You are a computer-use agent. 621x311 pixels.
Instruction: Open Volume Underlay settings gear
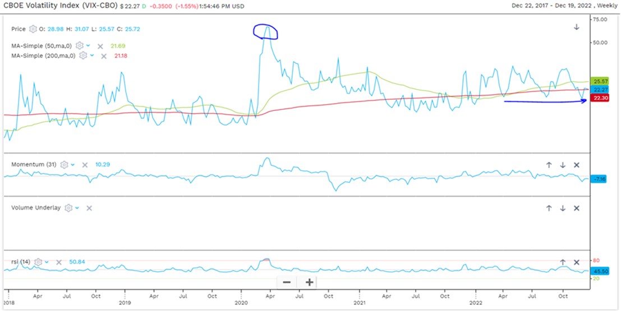click(68, 207)
